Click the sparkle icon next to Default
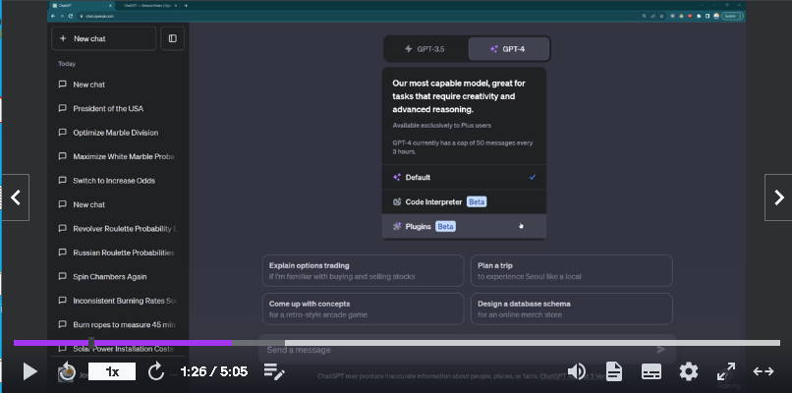792x393 pixels. click(397, 177)
